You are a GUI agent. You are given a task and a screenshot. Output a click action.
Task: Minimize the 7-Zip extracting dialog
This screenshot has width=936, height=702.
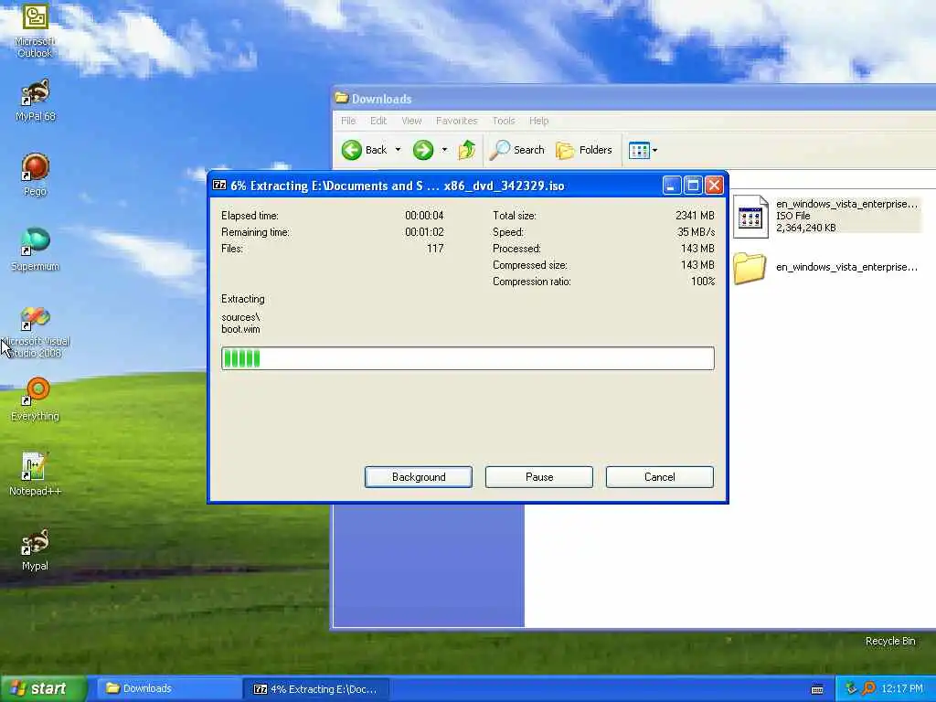[672, 186]
